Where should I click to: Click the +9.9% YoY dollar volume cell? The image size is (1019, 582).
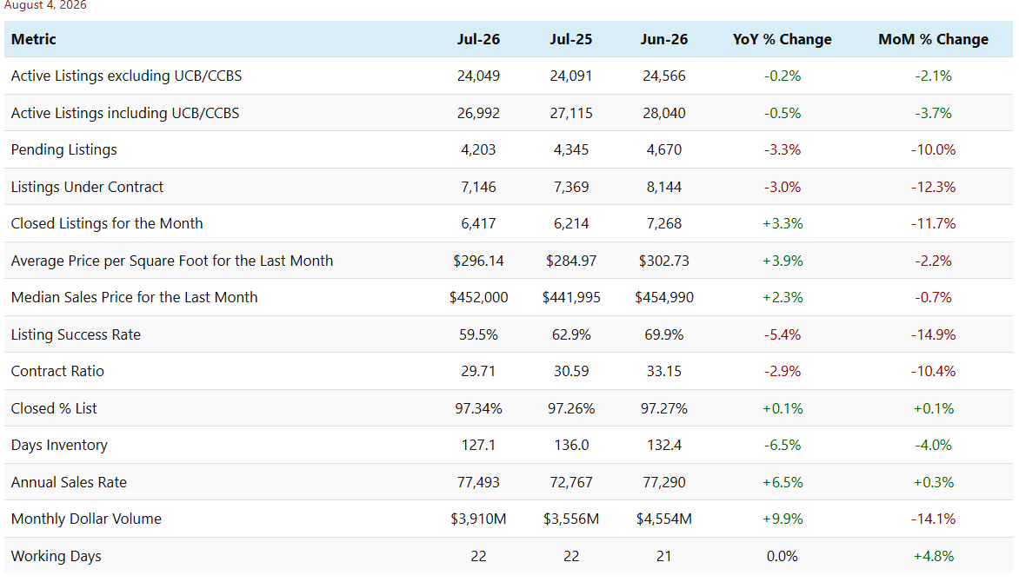782,519
